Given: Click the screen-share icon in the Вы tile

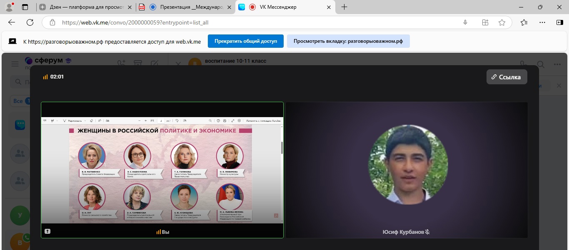Looking at the screenshot, I should point(47,231).
